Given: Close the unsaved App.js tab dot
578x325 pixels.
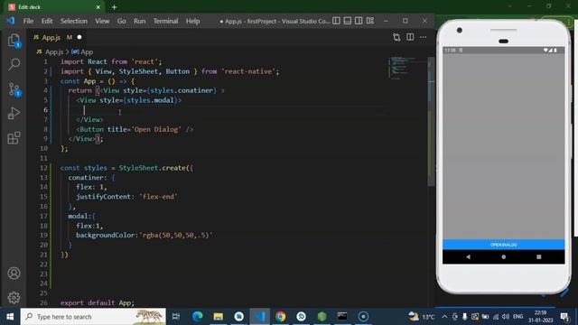Looking at the screenshot, I should tap(79, 37).
